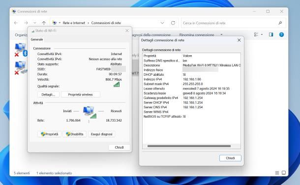Screen dimensions: 300x185
Task: Refresh the Connessioni di rete view
Action: point(173,23)
